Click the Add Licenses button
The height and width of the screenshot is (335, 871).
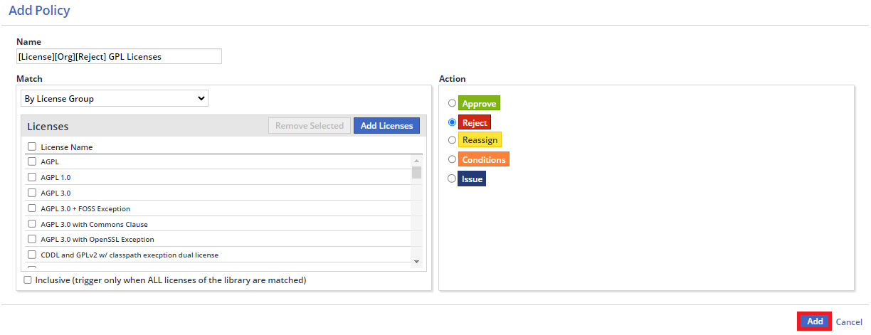[x=386, y=125]
